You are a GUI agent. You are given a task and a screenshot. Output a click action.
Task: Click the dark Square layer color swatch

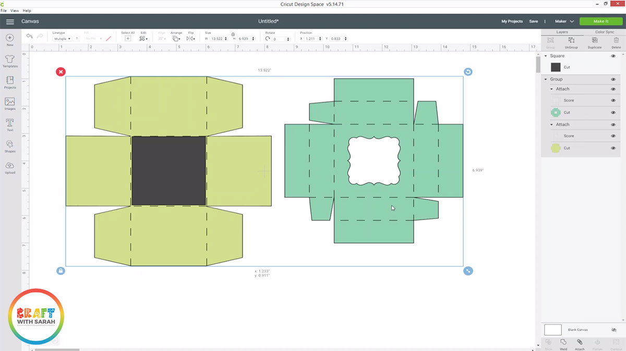click(x=556, y=67)
